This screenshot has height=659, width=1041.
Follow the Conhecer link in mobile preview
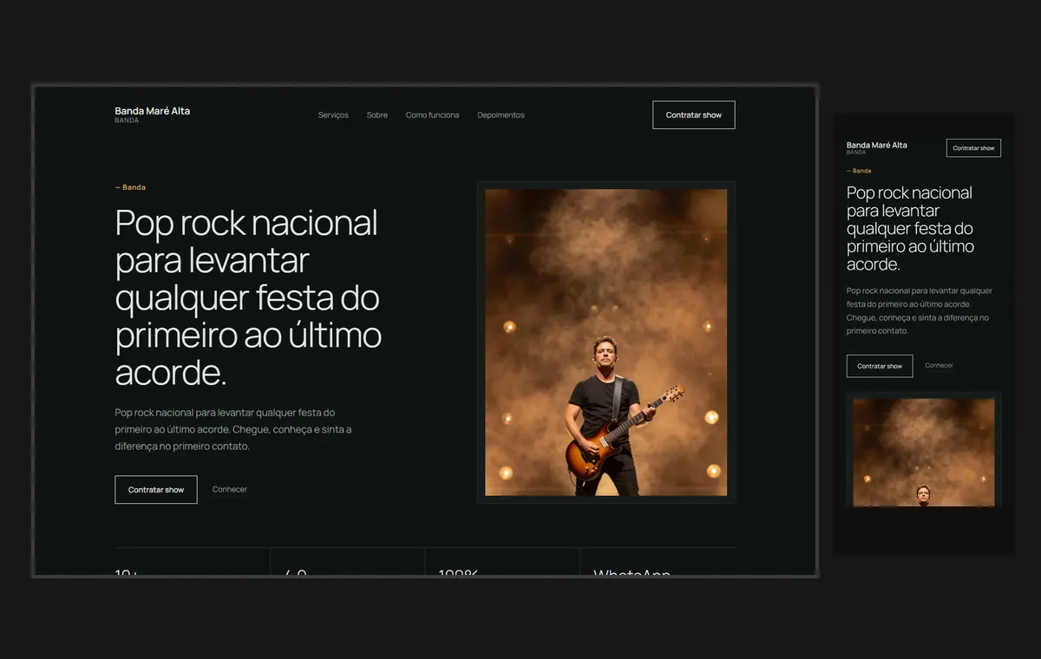click(939, 366)
